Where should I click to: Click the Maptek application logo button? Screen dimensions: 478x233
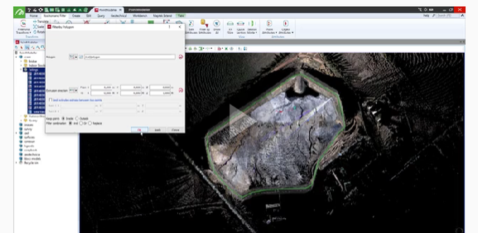(20, 12)
